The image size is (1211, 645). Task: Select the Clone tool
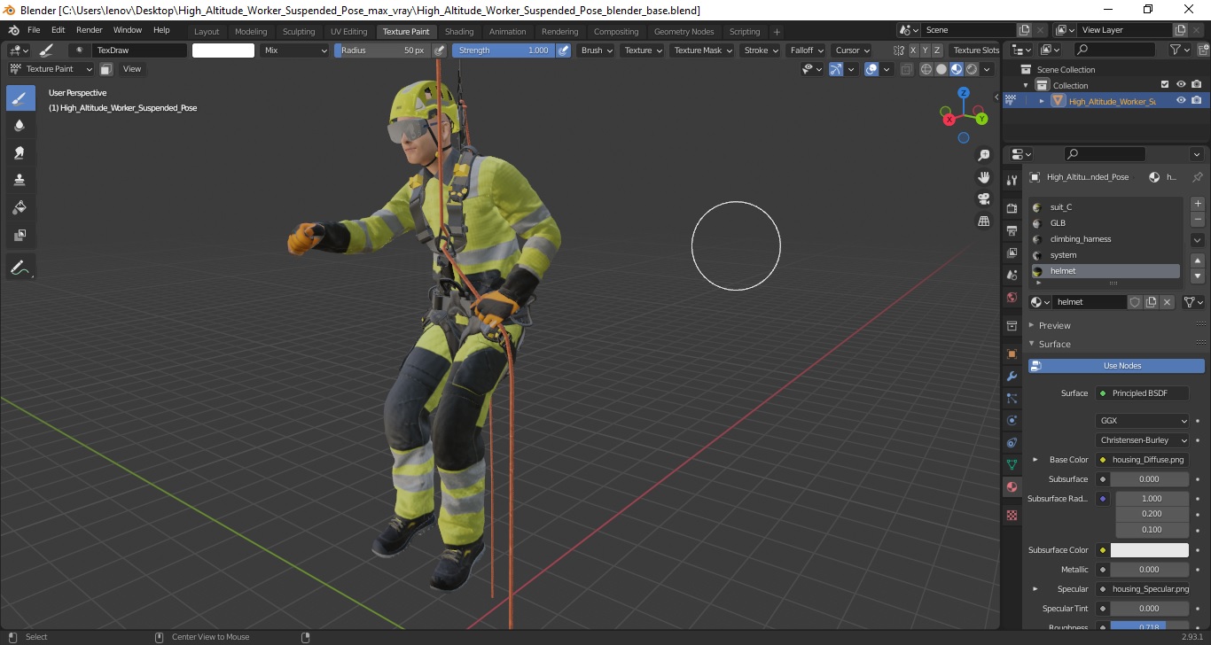click(x=20, y=180)
